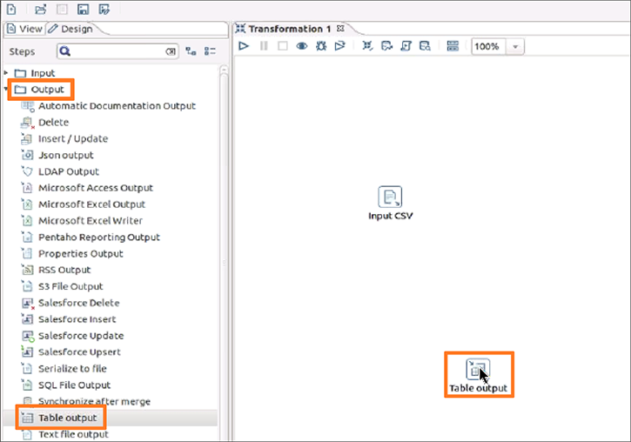Click the Steps search field
The width and height of the screenshot is (631, 442).
point(117,51)
